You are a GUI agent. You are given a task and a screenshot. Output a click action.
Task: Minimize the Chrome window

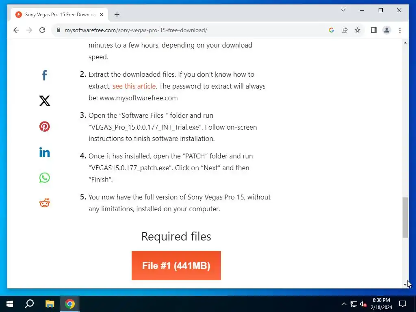pyautogui.click(x=362, y=10)
